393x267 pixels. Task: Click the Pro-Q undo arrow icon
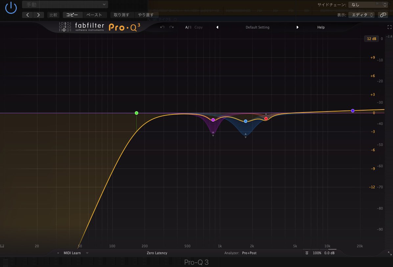coord(162,27)
